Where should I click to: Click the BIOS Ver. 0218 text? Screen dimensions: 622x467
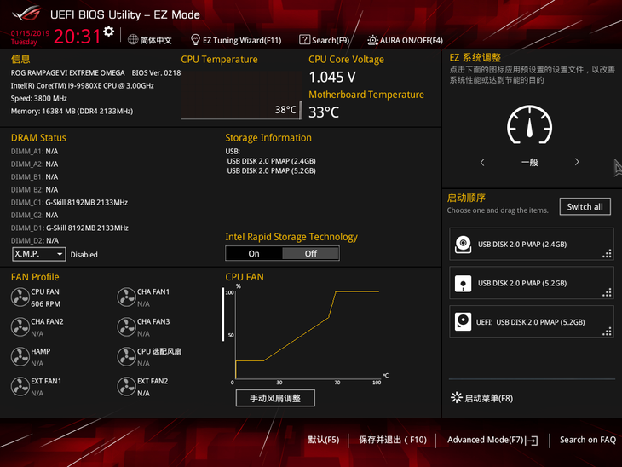[156, 73]
